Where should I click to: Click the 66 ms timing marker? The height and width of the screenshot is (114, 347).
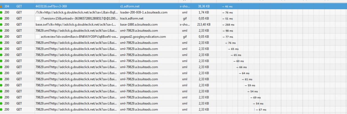point(241,67)
